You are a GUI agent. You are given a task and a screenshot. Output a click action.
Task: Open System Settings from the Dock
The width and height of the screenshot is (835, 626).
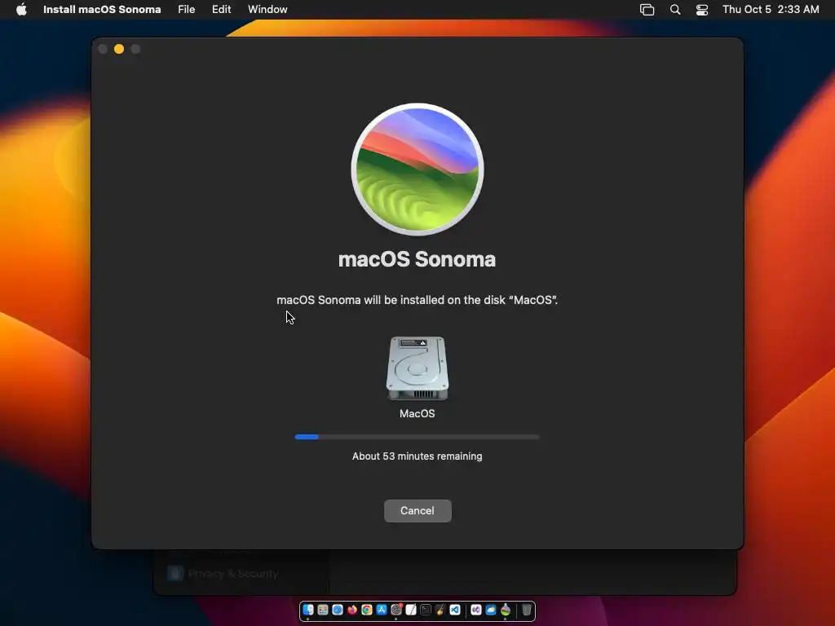point(397,610)
